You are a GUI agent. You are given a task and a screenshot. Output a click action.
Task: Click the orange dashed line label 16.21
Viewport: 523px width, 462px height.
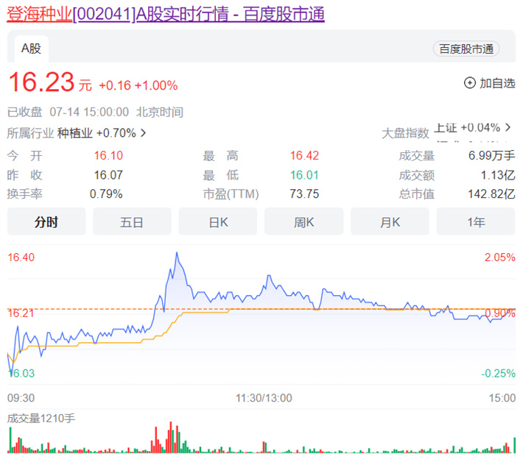pos(21,313)
